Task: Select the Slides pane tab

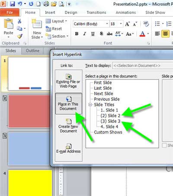Action: [x=11, y=51]
